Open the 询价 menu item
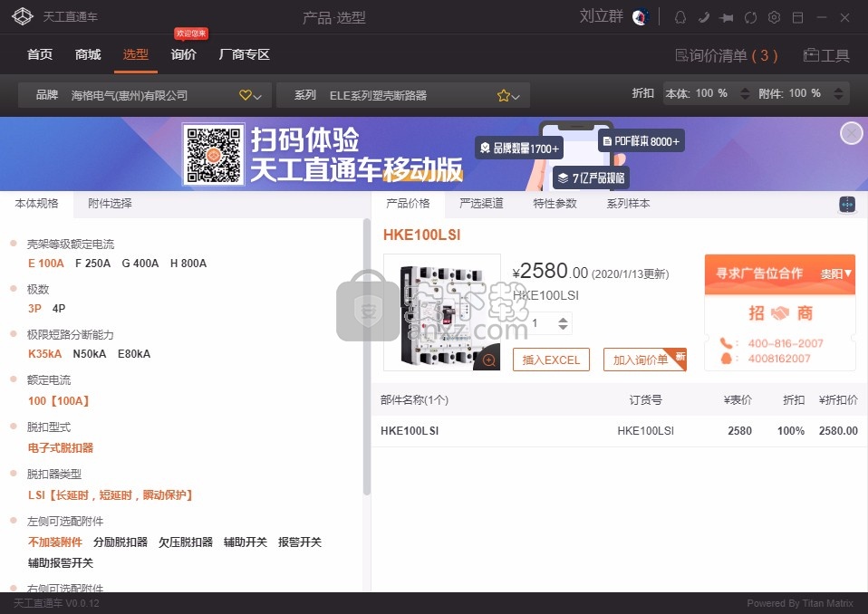Image resolution: width=868 pixels, height=614 pixels. [x=184, y=54]
